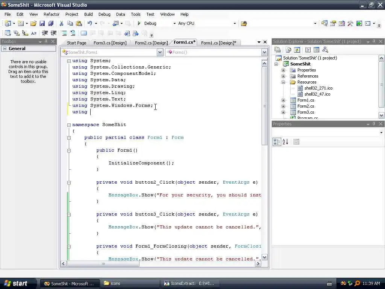This screenshot has height=289, width=385.
Task: Collapse the Resources folder node
Action: click(x=283, y=82)
